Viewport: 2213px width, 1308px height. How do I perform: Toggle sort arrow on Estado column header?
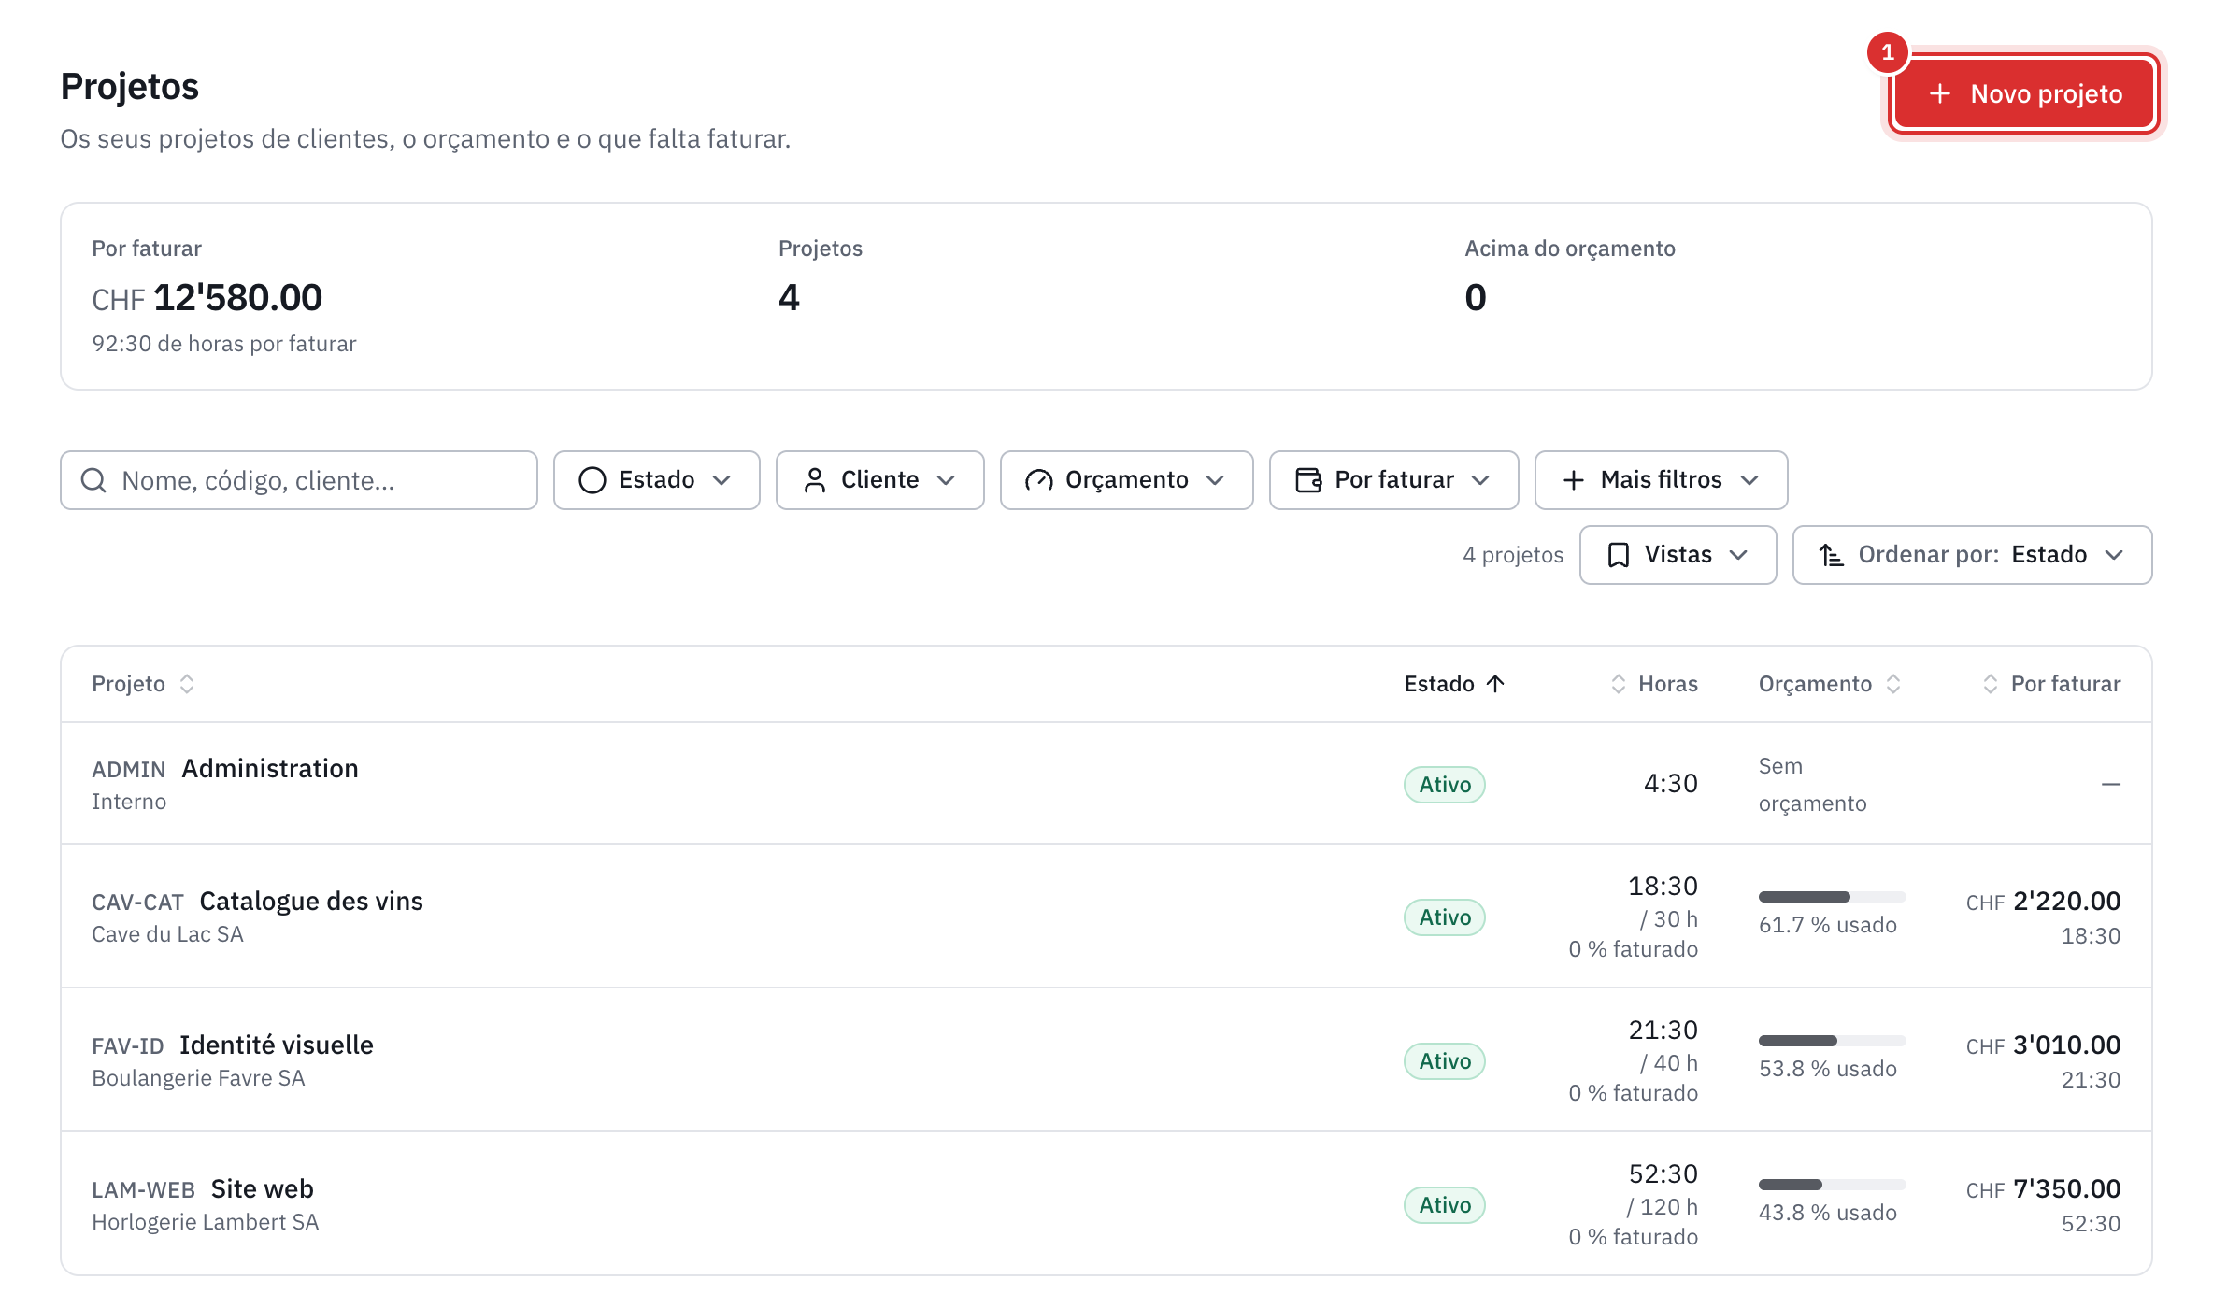[x=1495, y=684]
